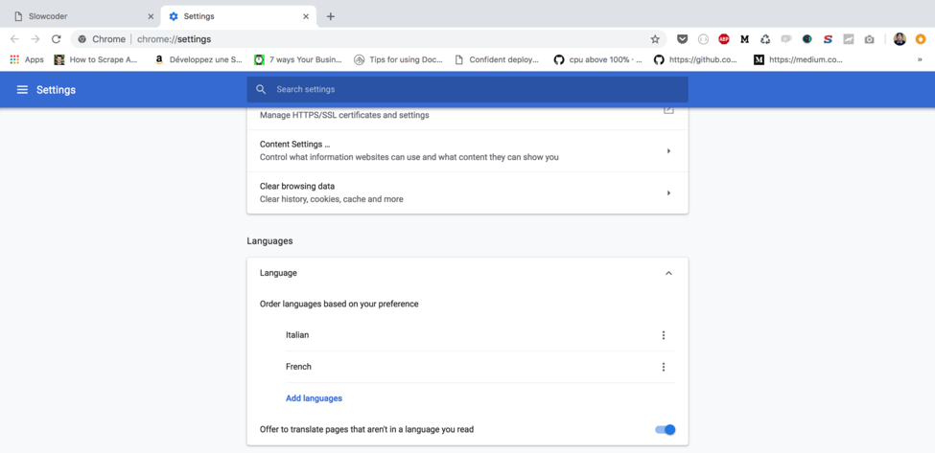Open more options for Italian

coord(663,335)
